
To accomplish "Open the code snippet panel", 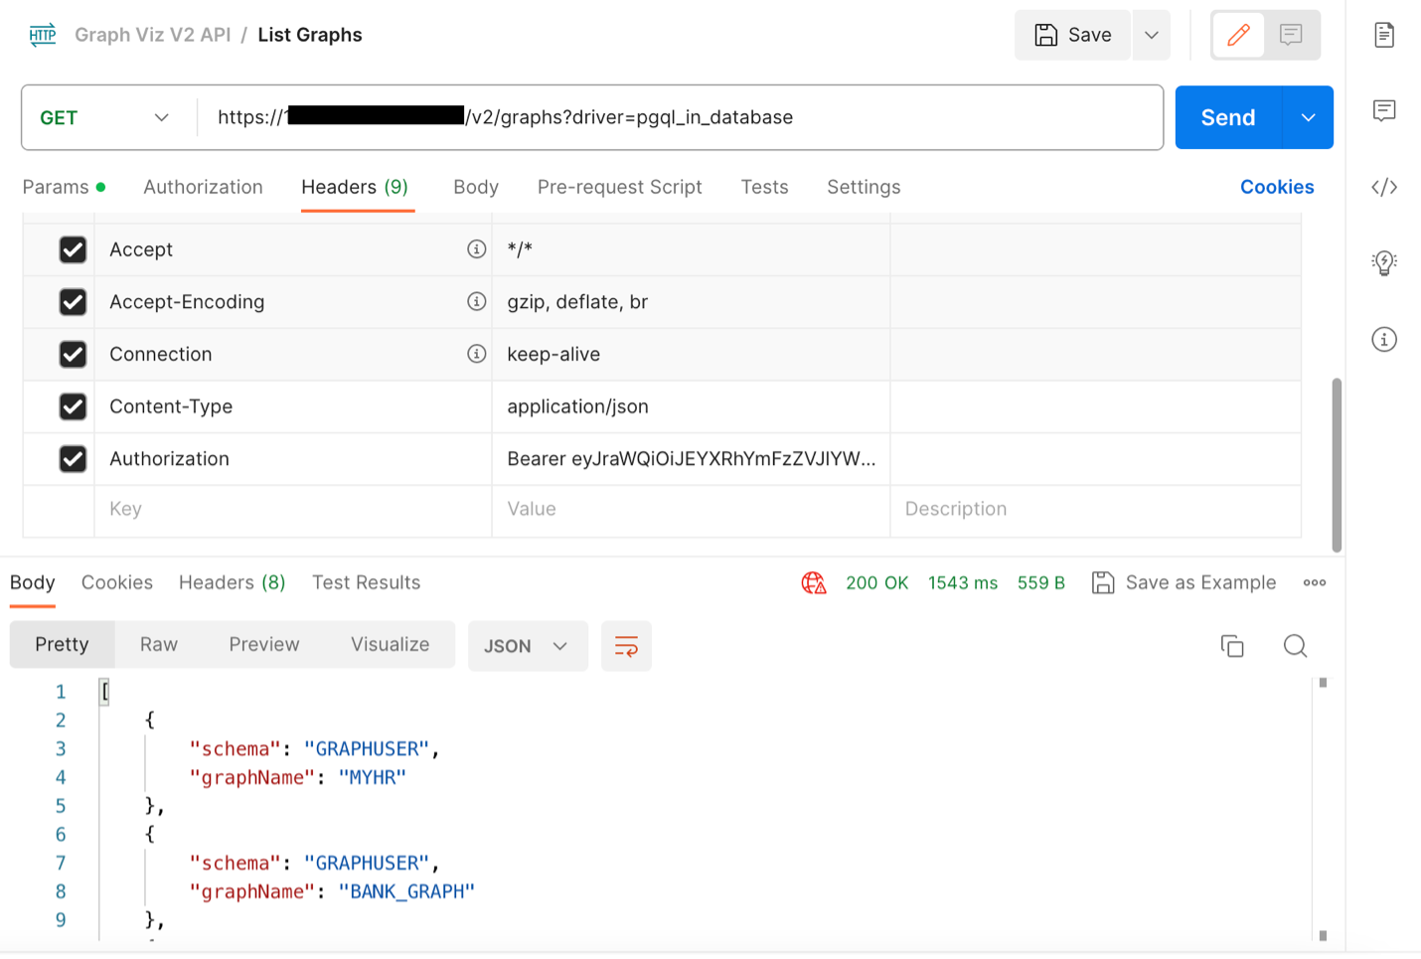I will (x=1384, y=187).
